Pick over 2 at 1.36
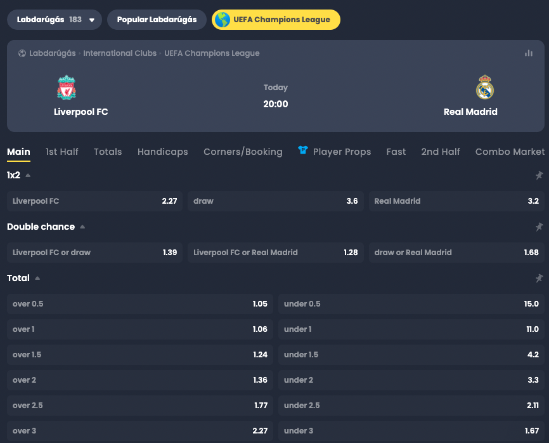This screenshot has height=443, width=549. 140,380
